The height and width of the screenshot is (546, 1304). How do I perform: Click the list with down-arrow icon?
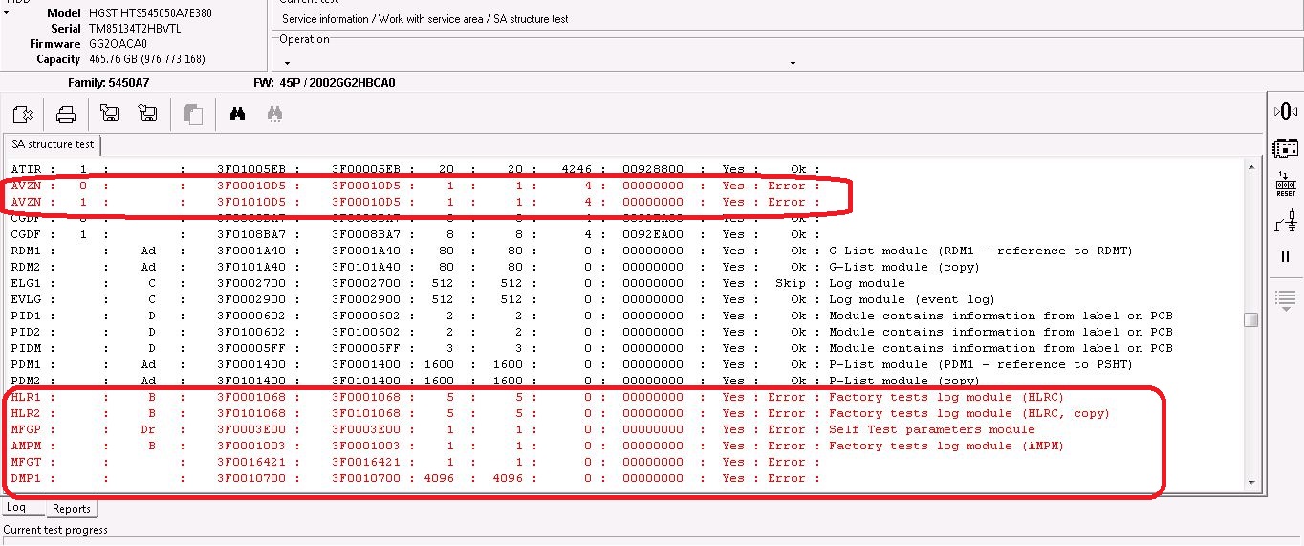(1286, 299)
